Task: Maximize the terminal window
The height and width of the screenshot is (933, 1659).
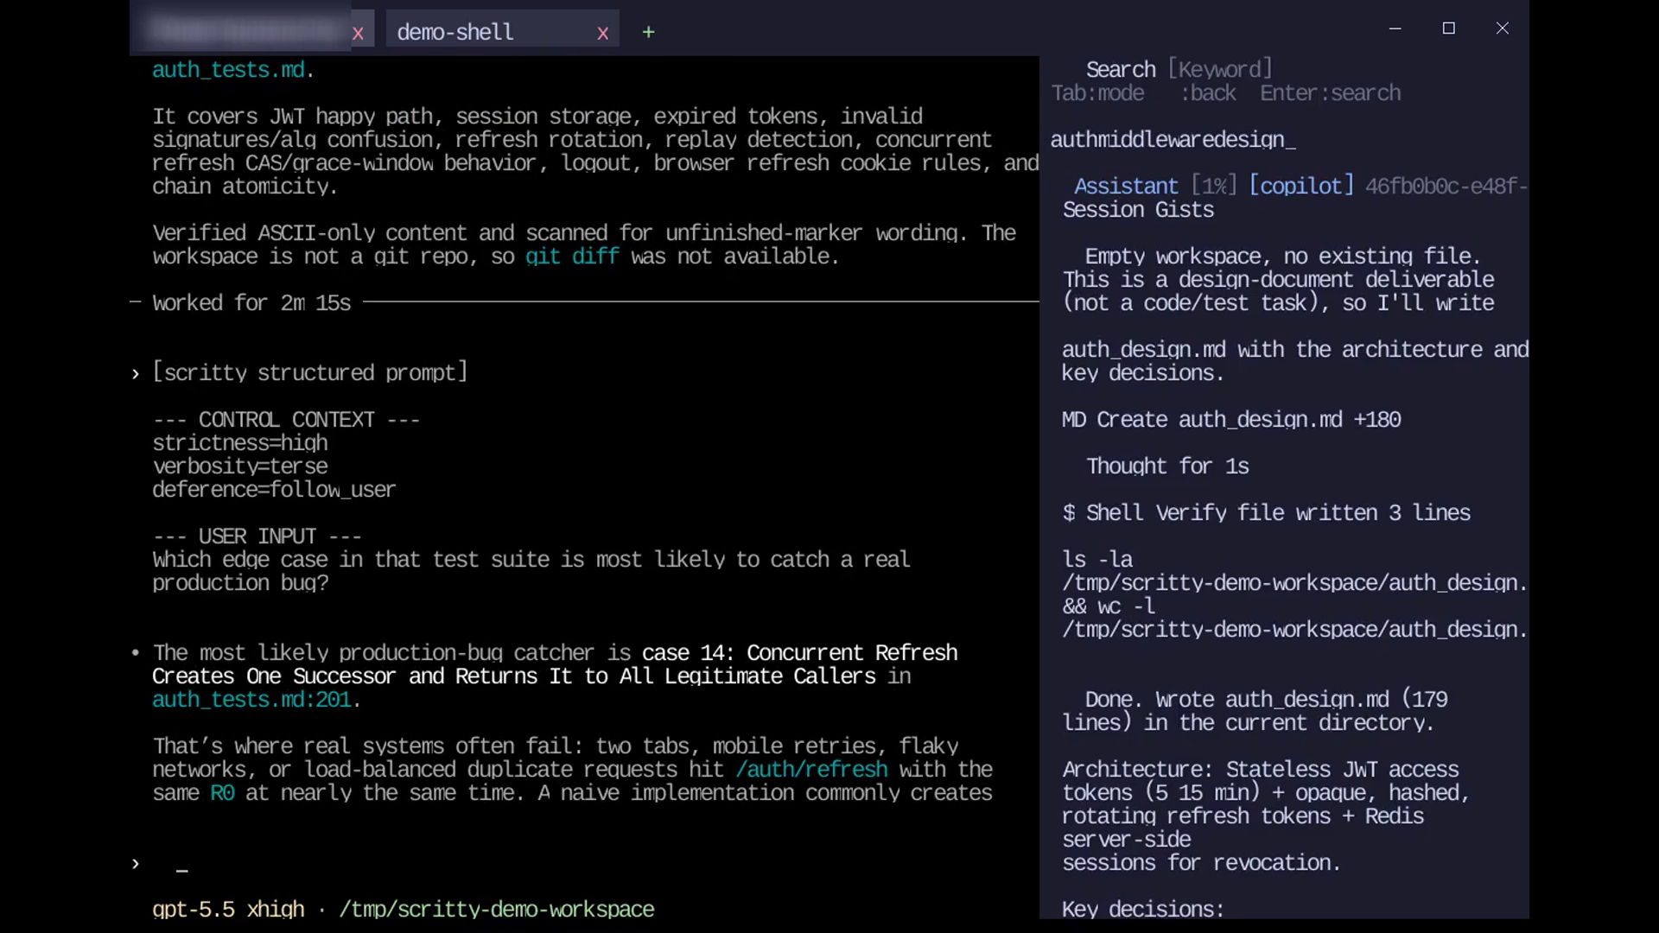Action: click(1449, 29)
